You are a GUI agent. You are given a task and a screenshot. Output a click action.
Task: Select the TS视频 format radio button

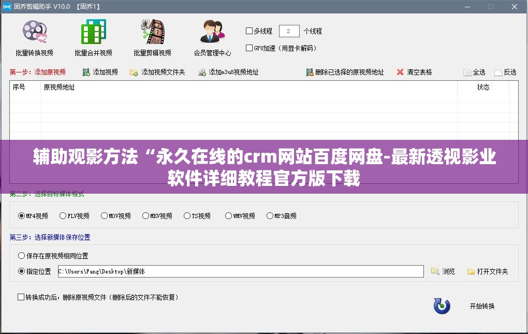pyautogui.click(x=187, y=216)
